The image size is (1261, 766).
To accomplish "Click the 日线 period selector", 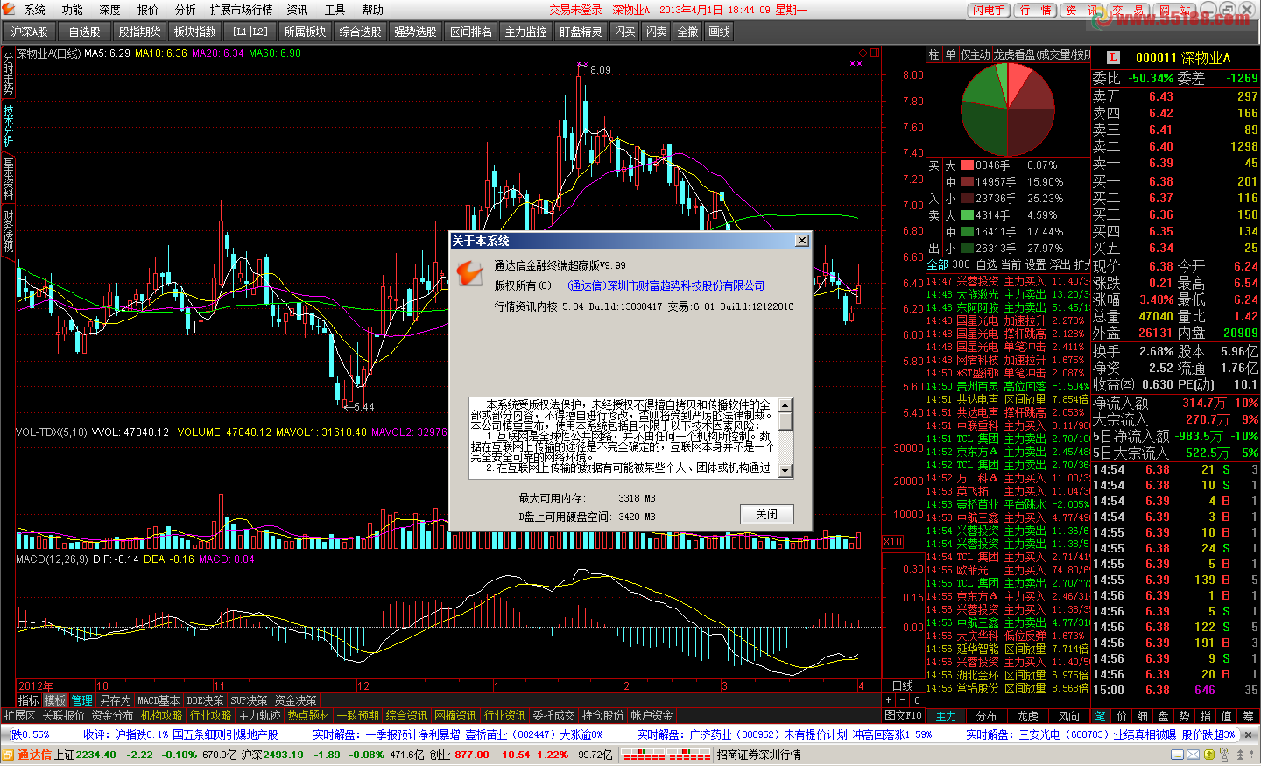I will (902, 685).
